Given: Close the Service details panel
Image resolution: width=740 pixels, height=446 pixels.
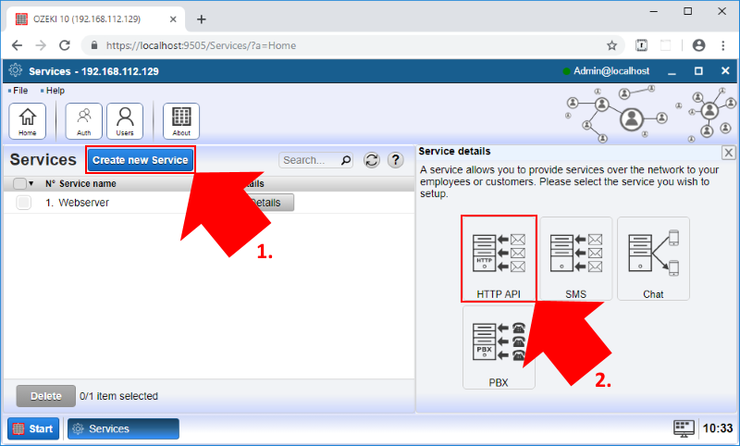Looking at the screenshot, I should tap(728, 153).
